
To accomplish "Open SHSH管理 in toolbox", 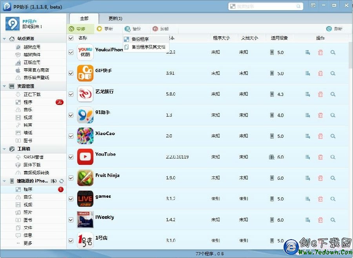I will pyautogui.click(x=33, y=157).
